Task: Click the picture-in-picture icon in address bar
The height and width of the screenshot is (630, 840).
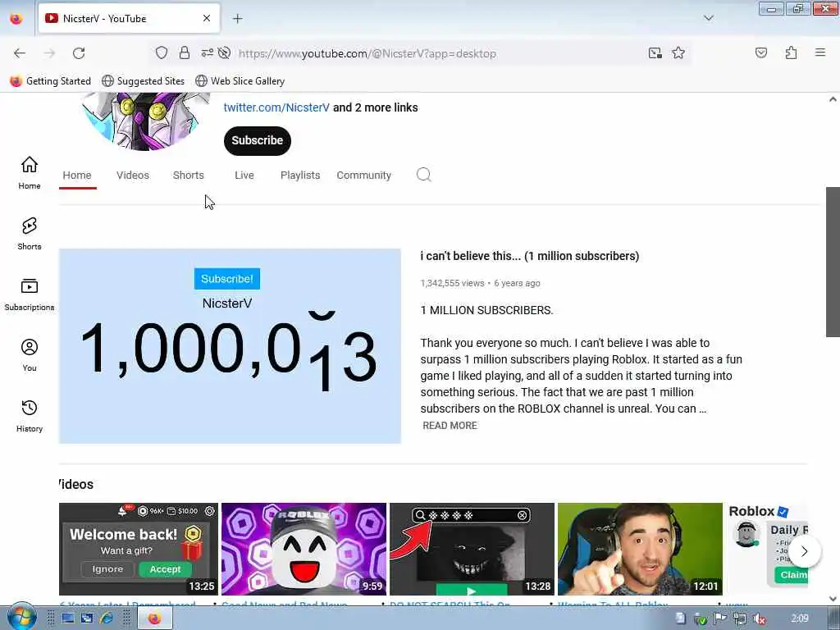Action: (x=655, y=52)
